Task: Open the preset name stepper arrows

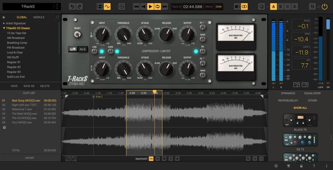Action: click(x=57, y=7)
